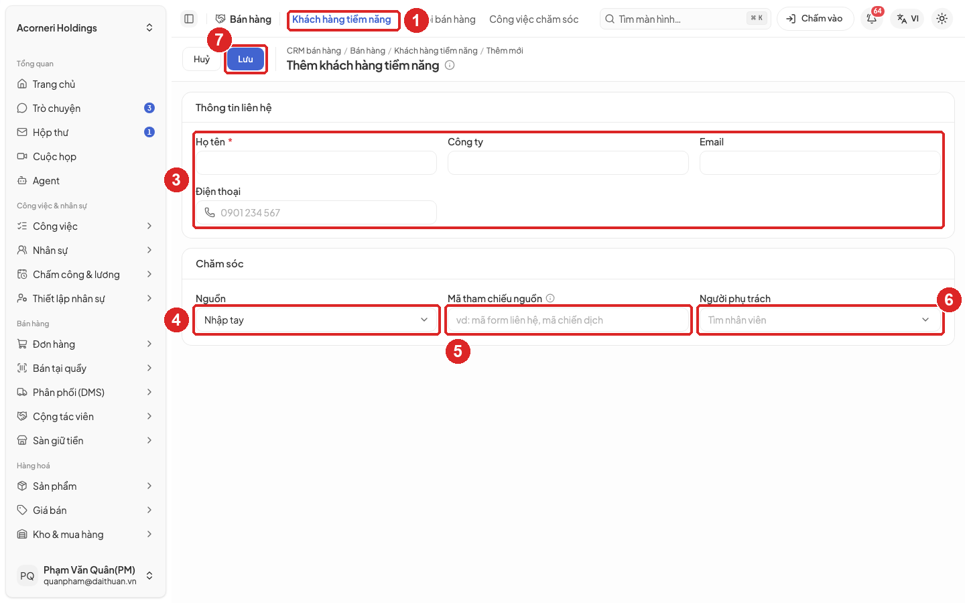Image resolution: width=965 pixels, height=603 pixels.
Task: Open the Bán hàng module menu
Action: 243,19
